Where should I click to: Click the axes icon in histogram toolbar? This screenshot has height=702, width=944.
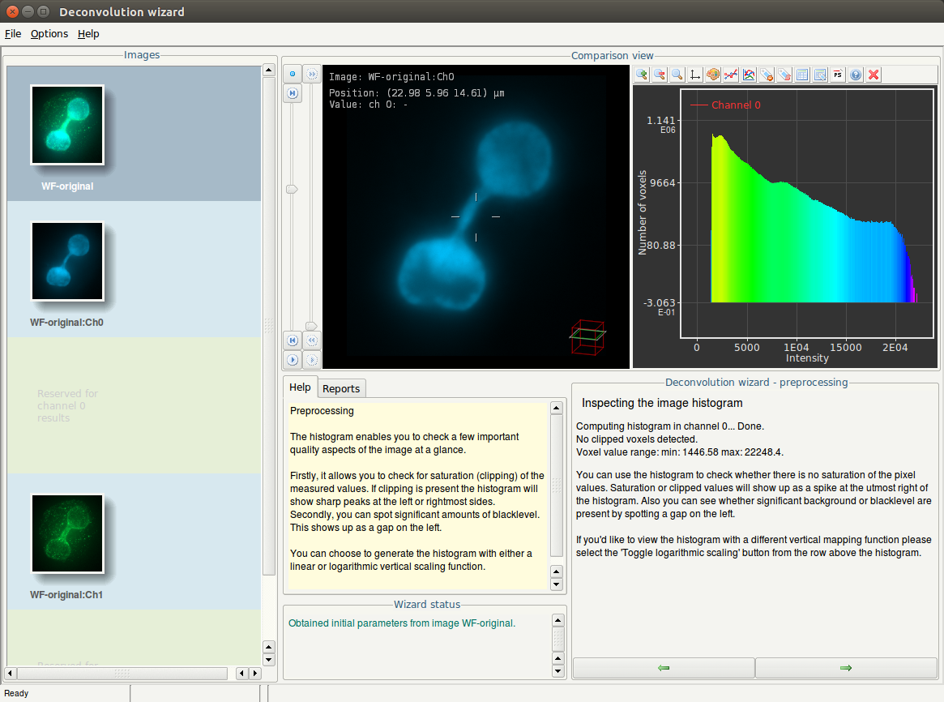[x=695, y=75]
